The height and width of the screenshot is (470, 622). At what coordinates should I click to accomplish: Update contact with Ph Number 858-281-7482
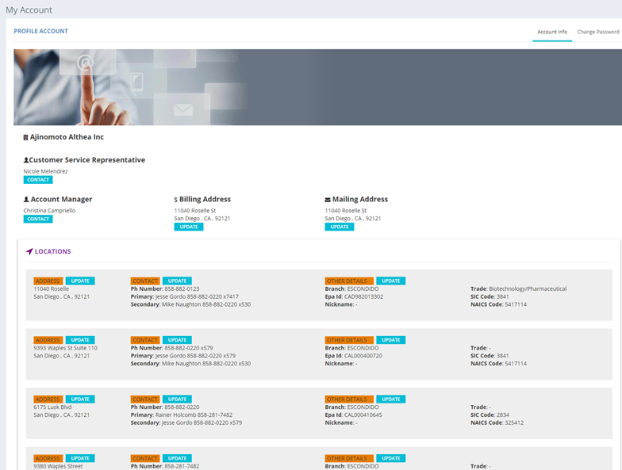178,458
